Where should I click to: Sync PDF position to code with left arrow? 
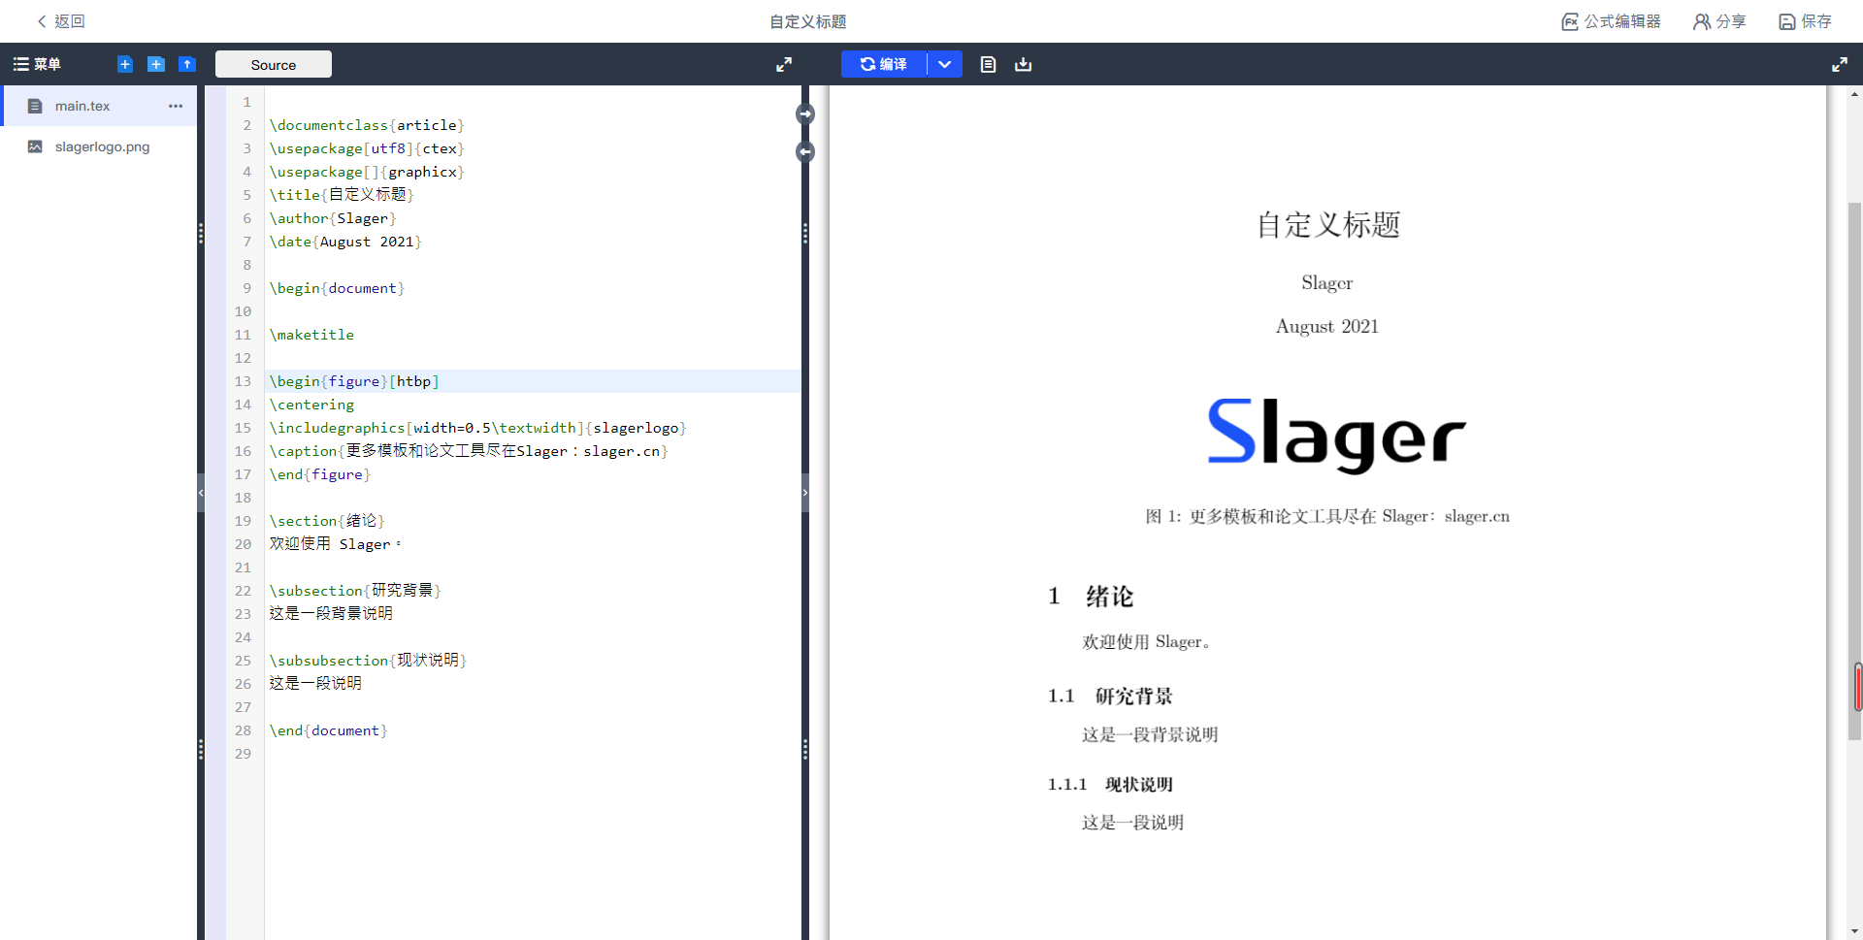pos(805,152)
